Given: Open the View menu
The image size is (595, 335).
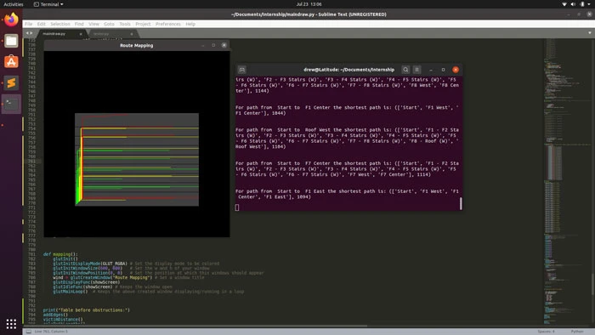Looking at the screenshot, I should click(x=93, y=24).
